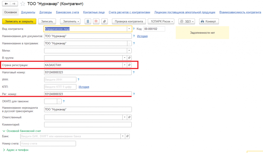Open the ЭДО dropdown menu
The image size is (263, 153).
tap(187, 22)
